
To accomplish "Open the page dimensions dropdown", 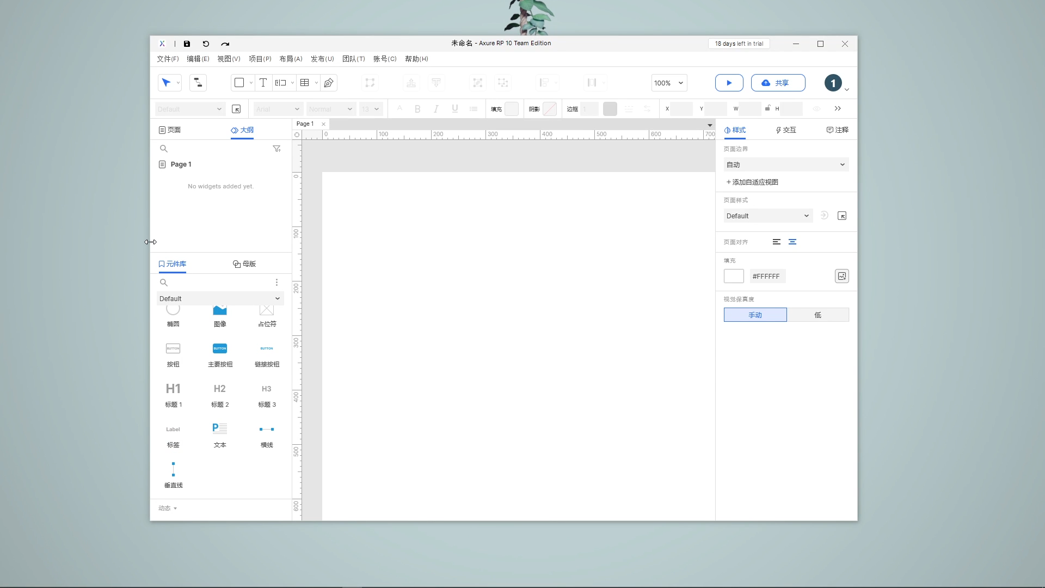I will [786, 164].
